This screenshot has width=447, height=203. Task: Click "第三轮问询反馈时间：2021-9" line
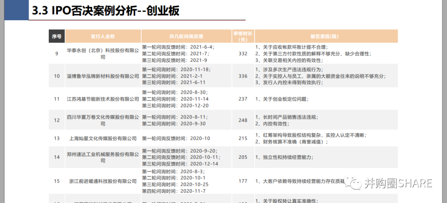pyautogui.click(x=175, y=60)
